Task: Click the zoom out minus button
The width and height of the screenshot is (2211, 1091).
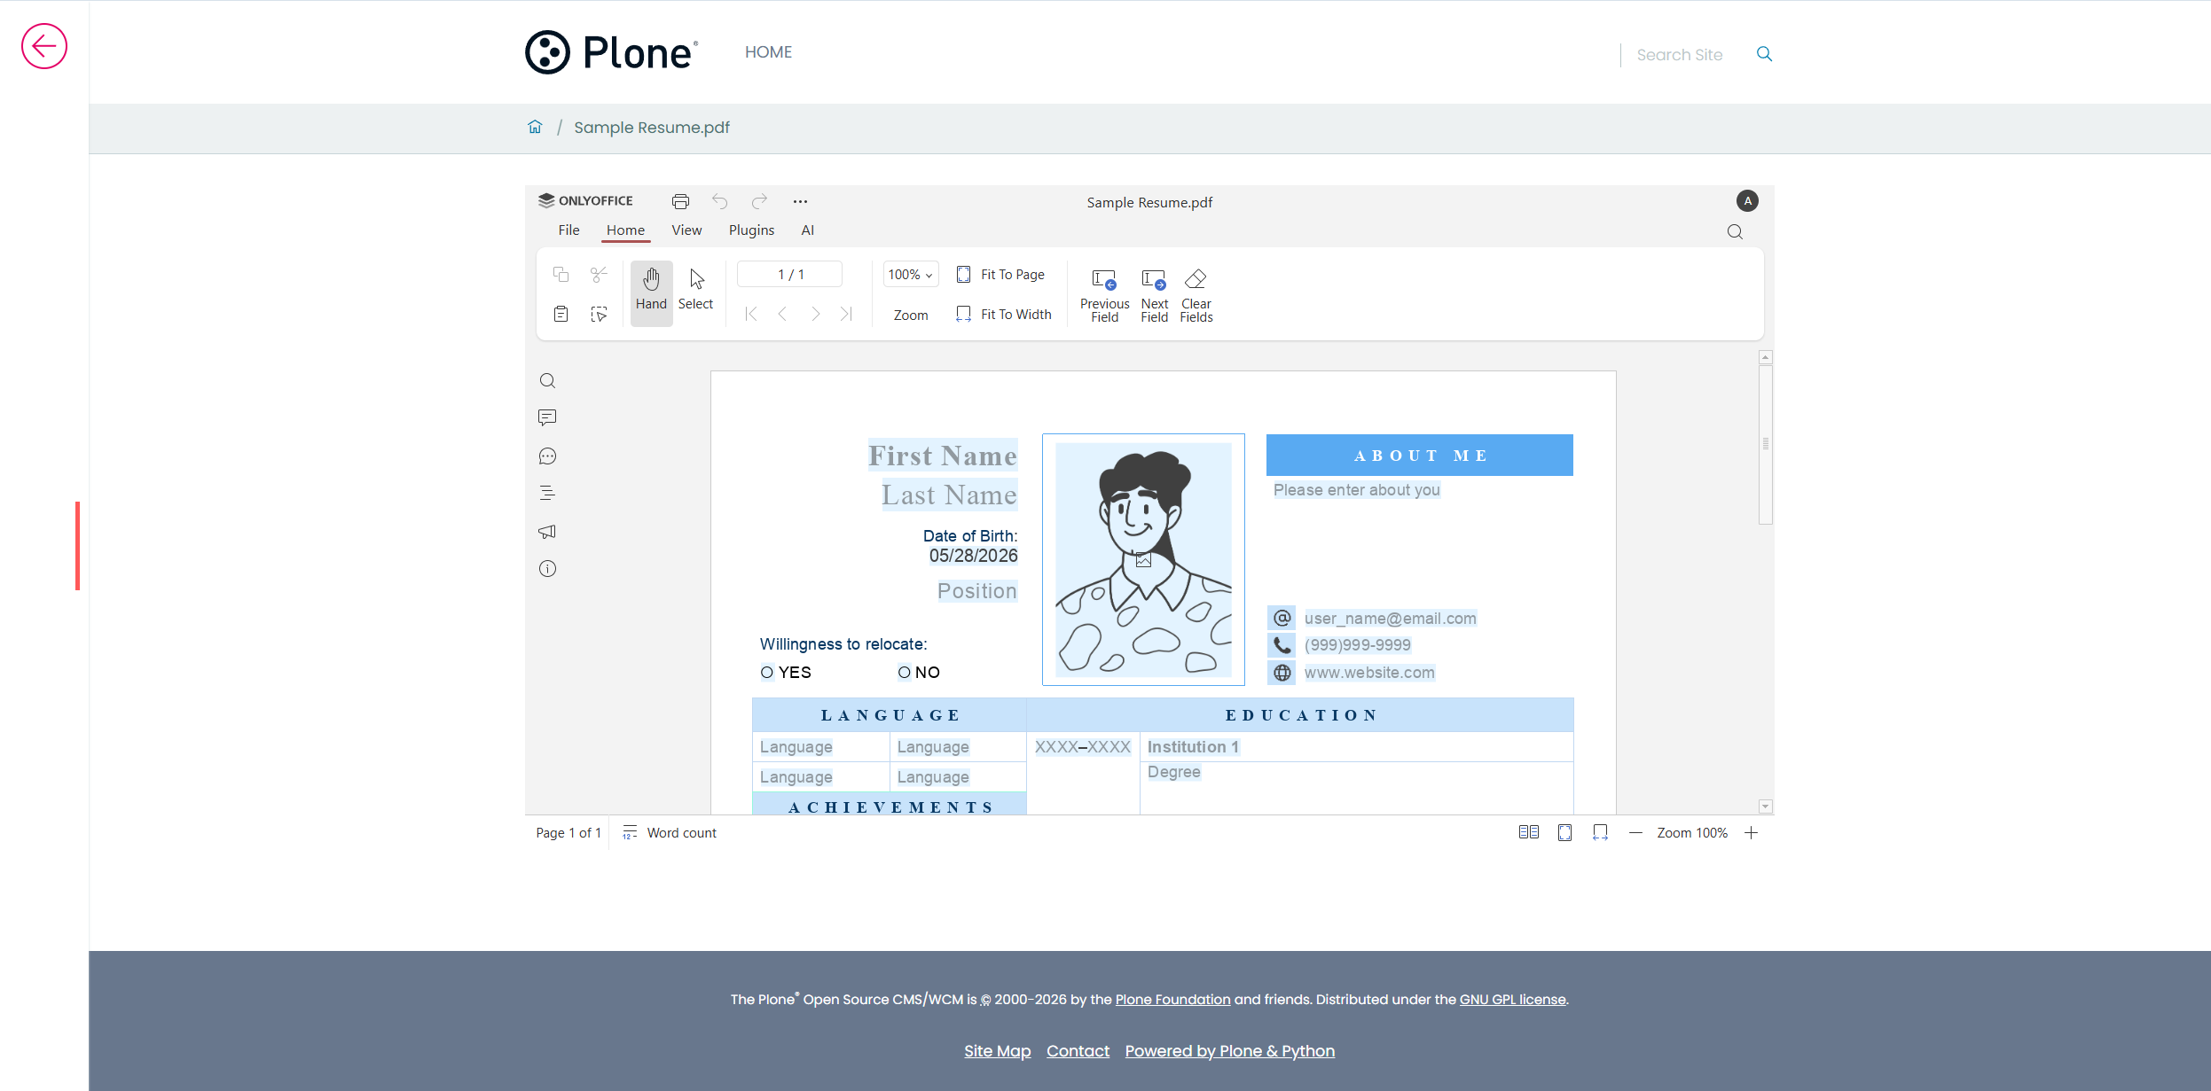Action: (x=1636, y=833)
